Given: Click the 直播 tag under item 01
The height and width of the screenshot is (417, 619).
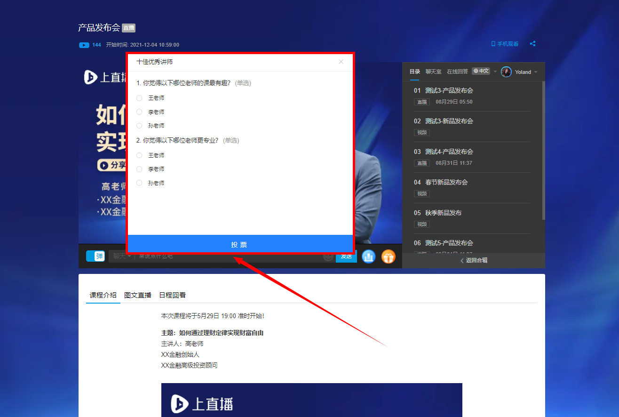Looking at the screenshot, I should click(x=422, y=102).
